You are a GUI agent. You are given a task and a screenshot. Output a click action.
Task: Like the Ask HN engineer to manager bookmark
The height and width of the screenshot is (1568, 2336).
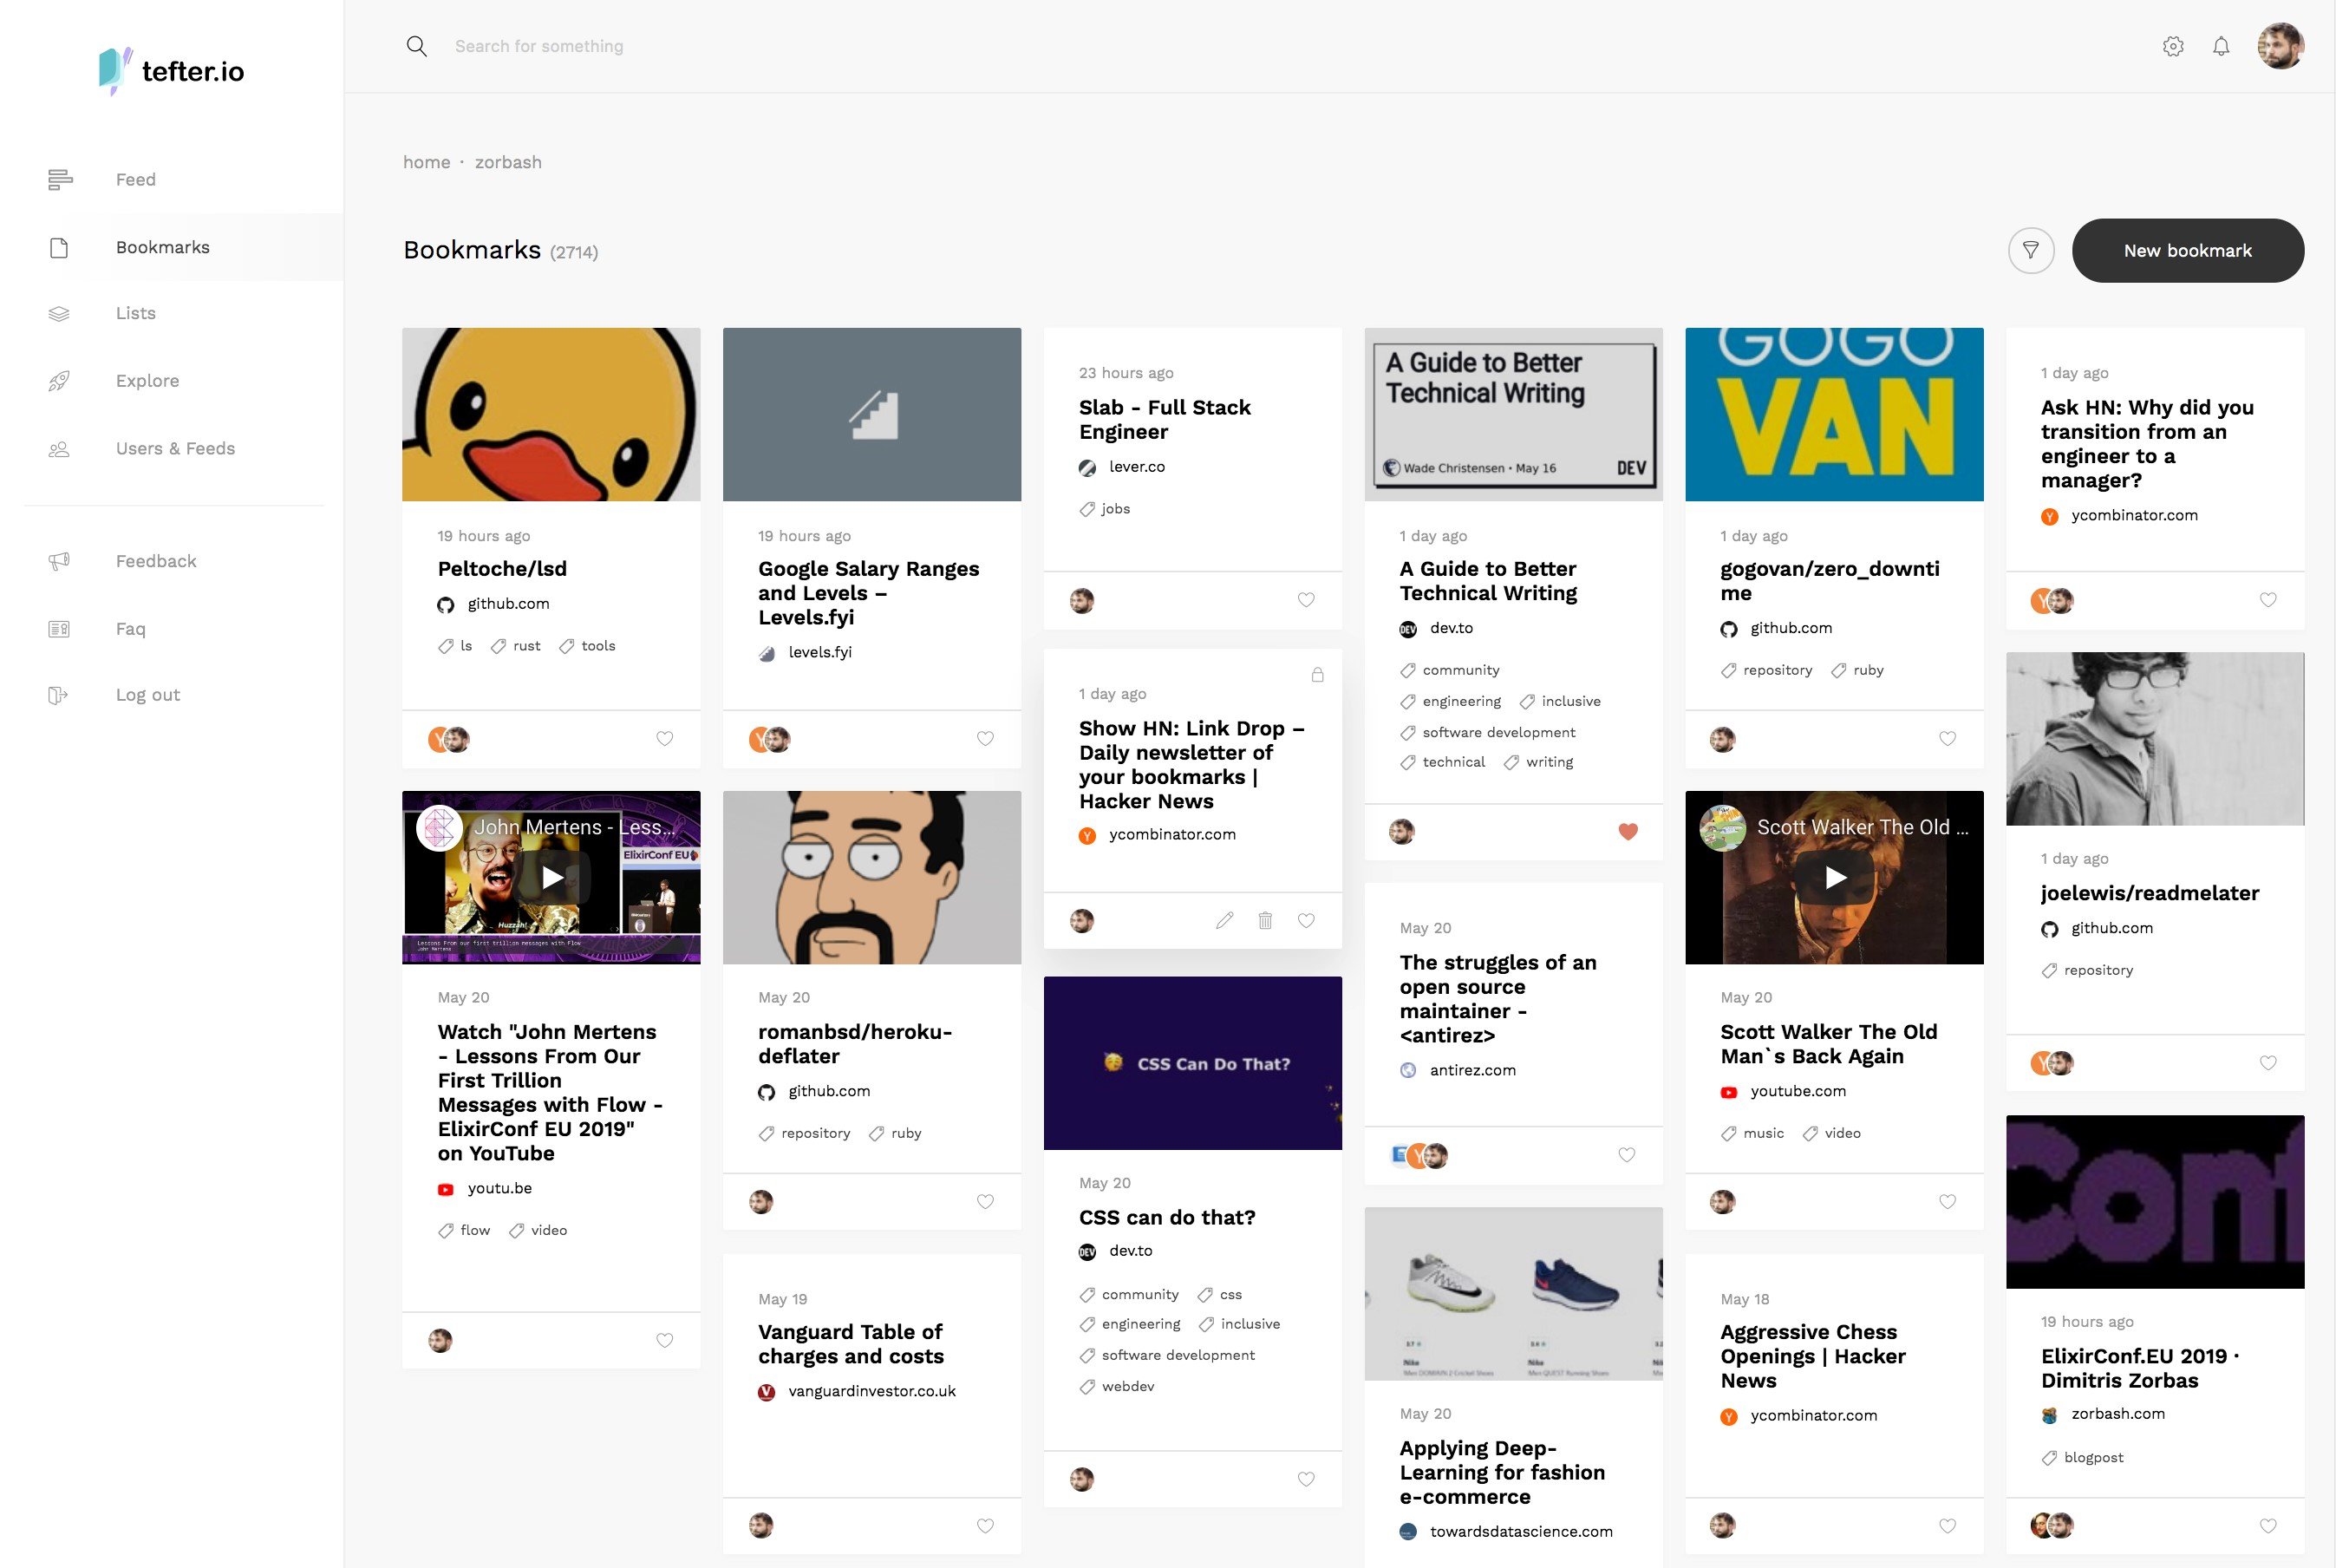point(2269,600)
